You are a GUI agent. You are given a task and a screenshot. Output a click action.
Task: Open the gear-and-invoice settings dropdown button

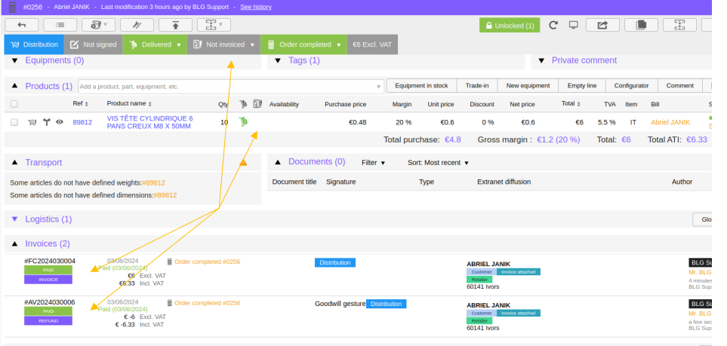98,25
